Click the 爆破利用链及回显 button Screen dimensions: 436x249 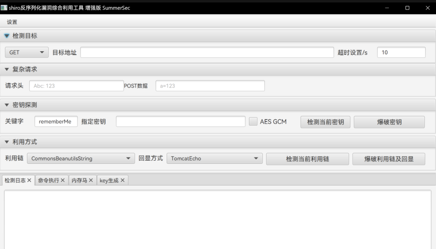[389, 159]
